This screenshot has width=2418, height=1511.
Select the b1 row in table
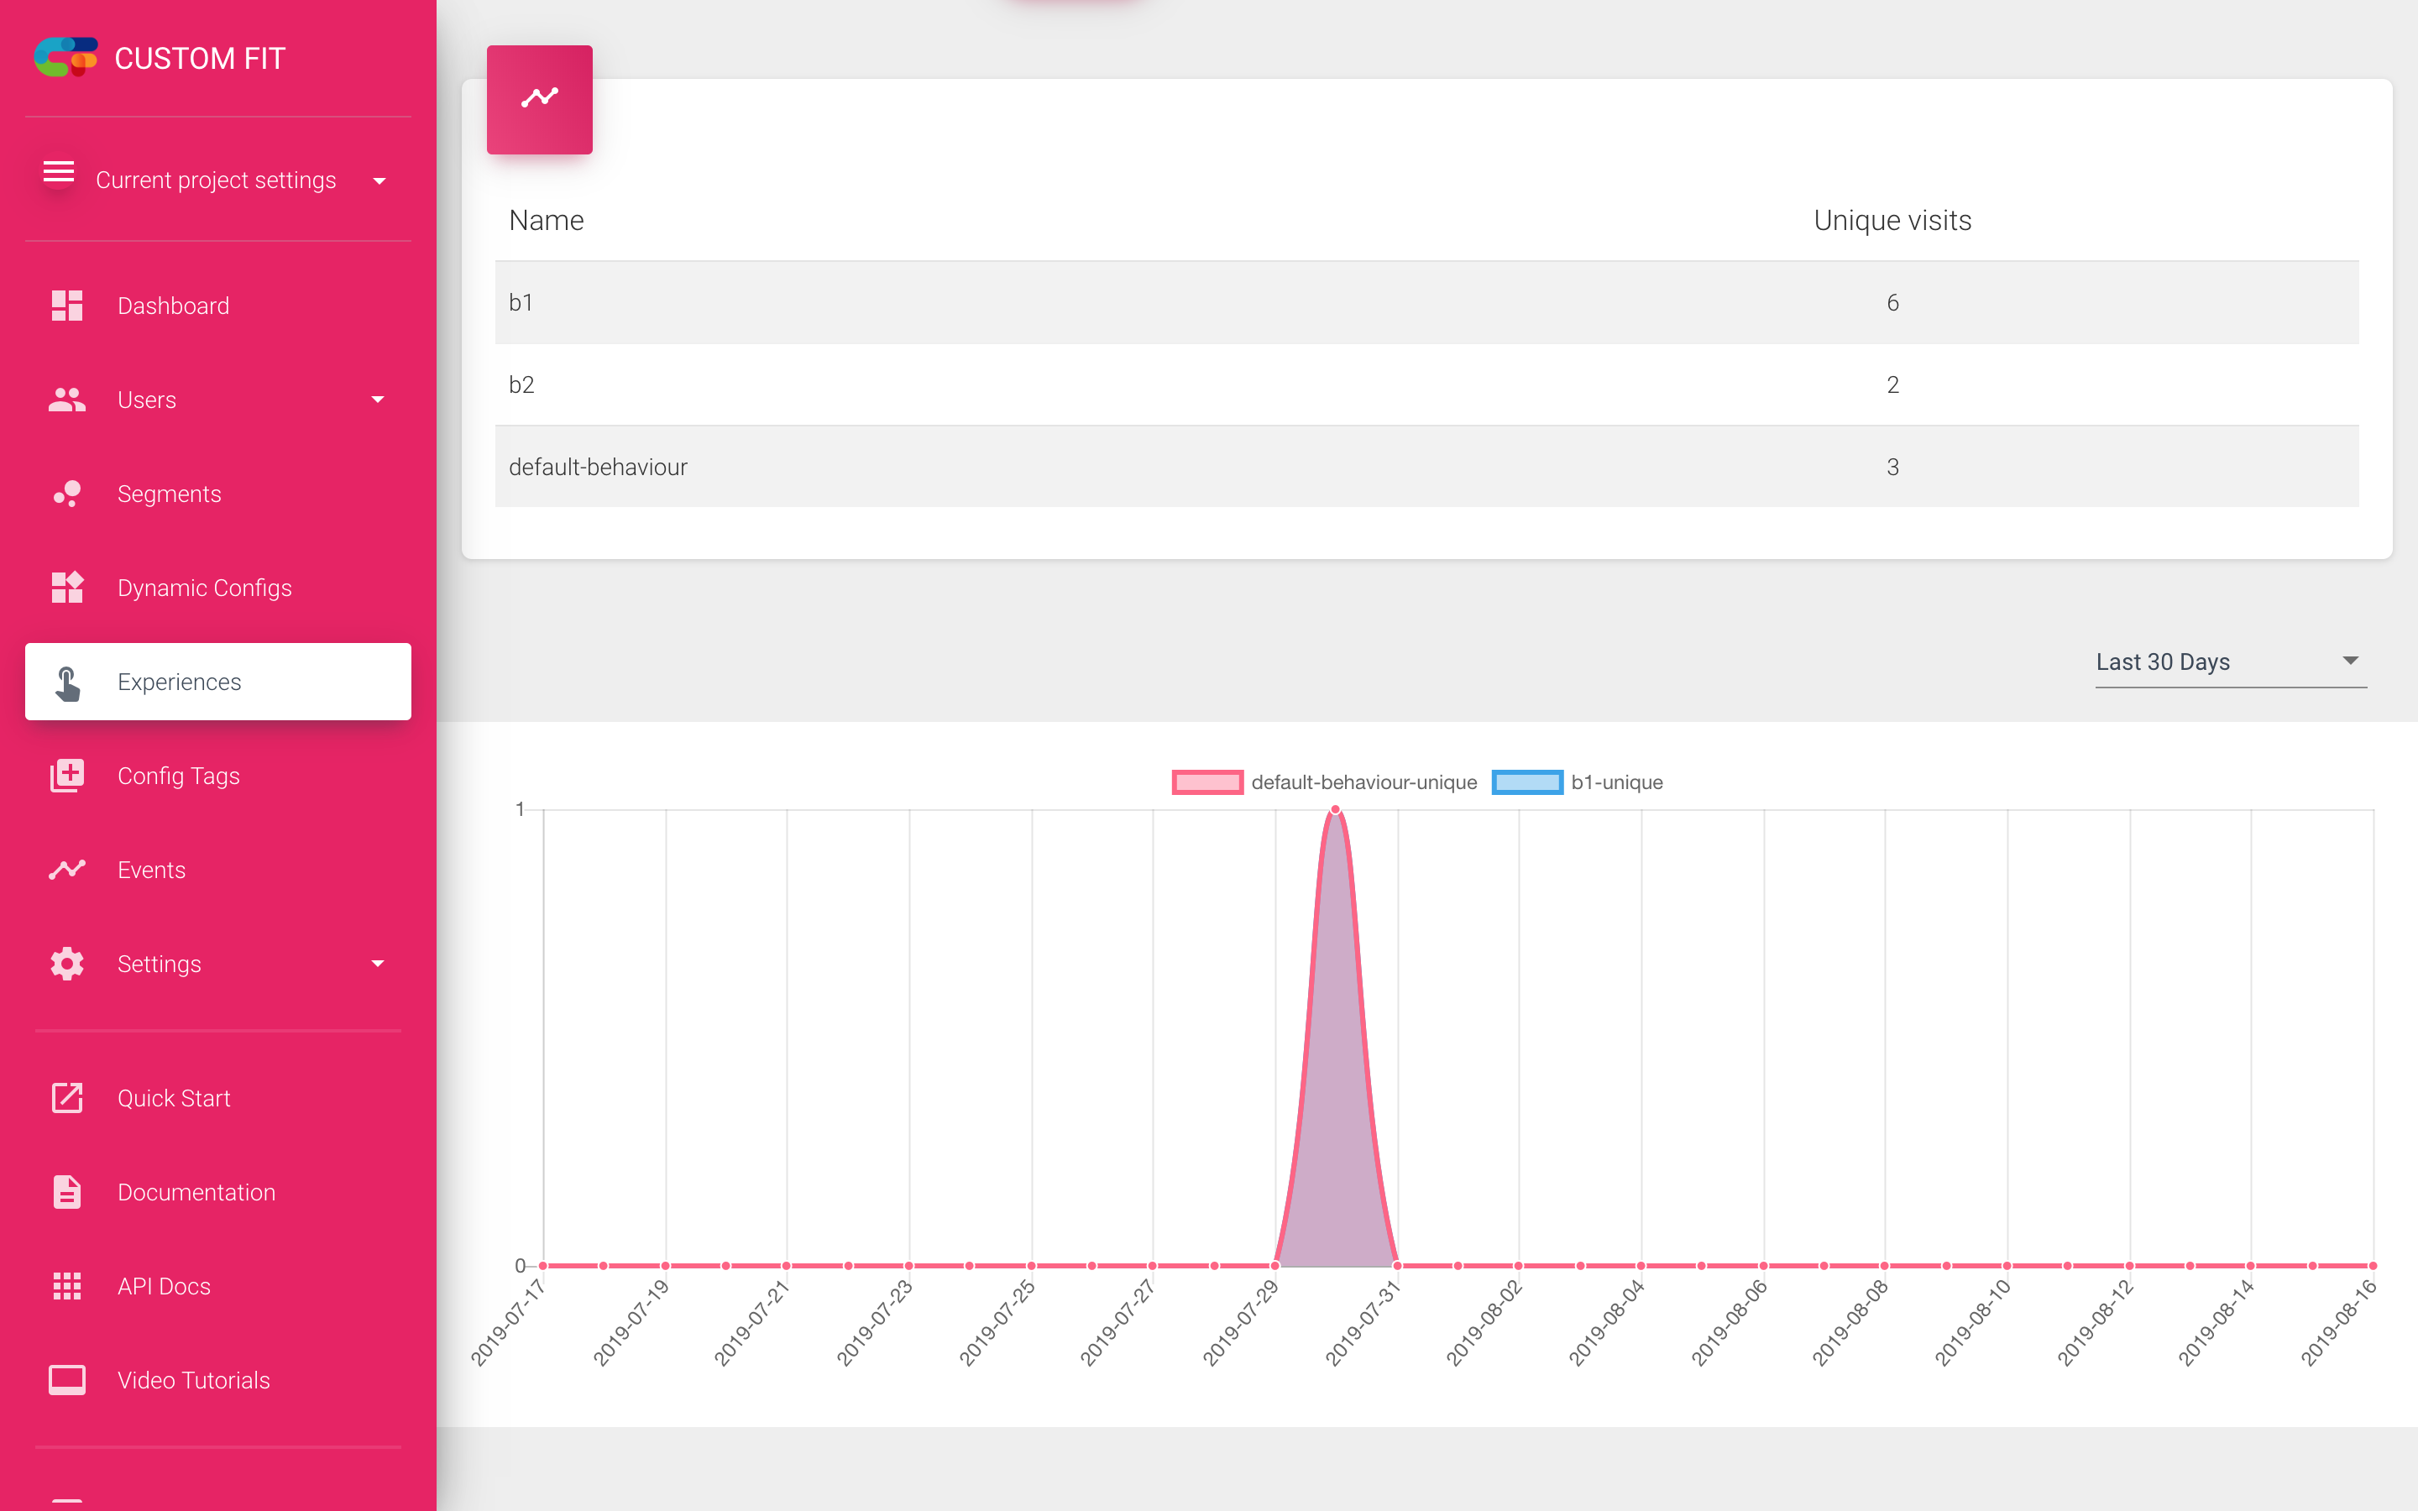[x=1426, y=303]
